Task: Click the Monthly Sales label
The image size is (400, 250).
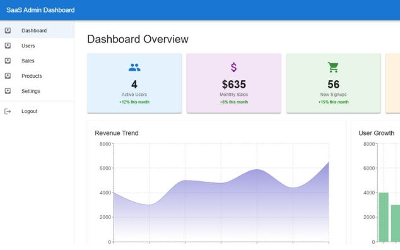Action: click(x=234, y=95)
